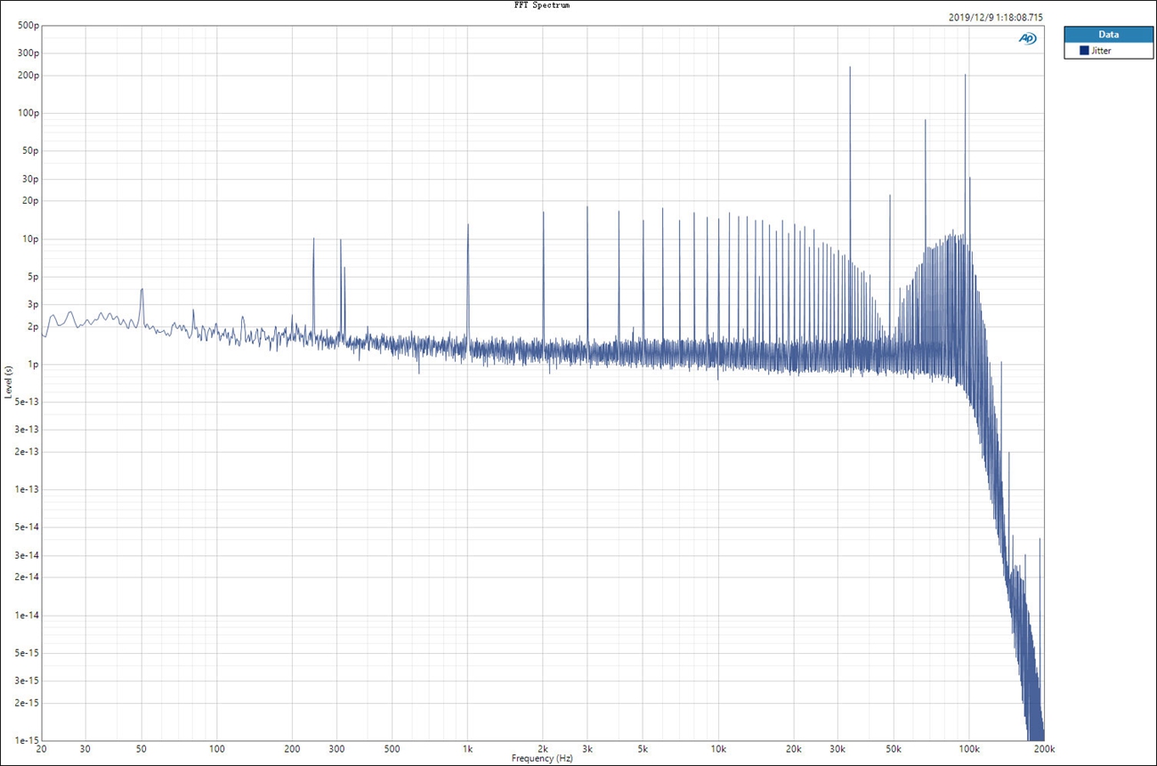This screenshot has height=766, width=1157.
Task: Click the Jitter trace color swatch
Action: click(x=1084, y=51)
